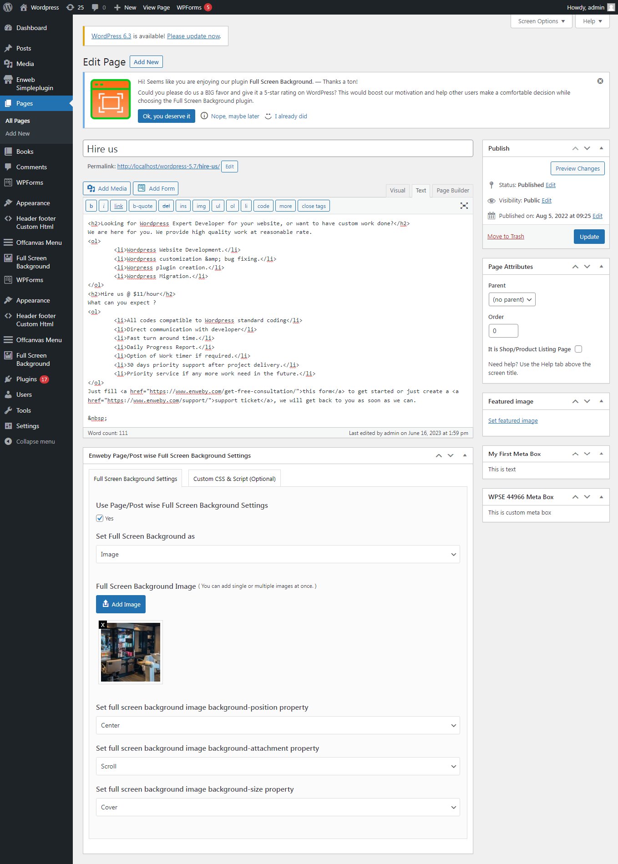Click the Add Media button
Screen dimensions: 618x864
tap(107, 188)
